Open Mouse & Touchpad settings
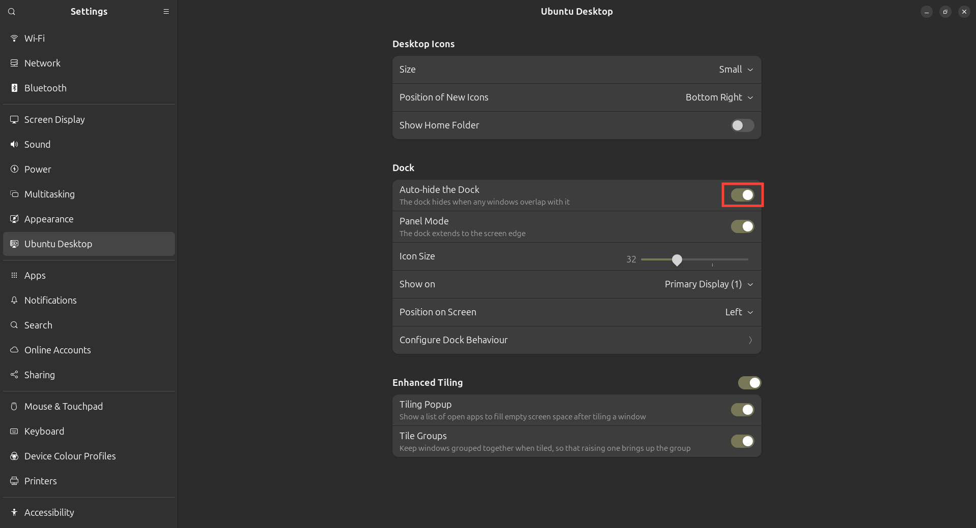The image size is (976, 528). coord(63,407)
